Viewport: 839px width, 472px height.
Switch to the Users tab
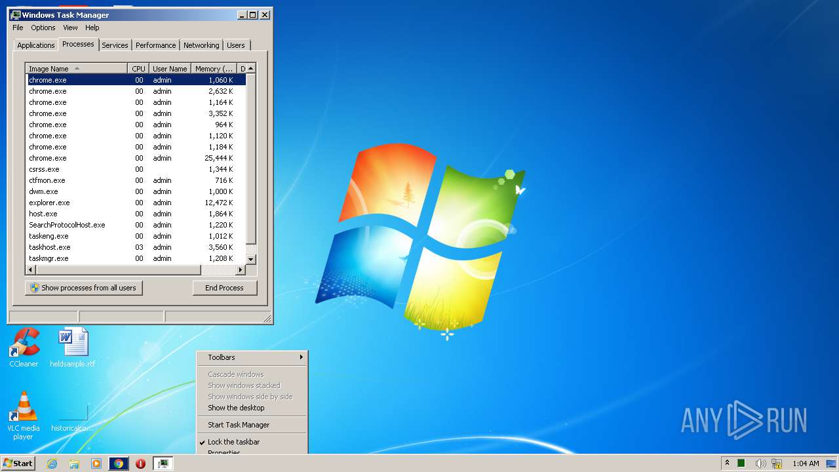pyautogui.click(x=236, y=45)
